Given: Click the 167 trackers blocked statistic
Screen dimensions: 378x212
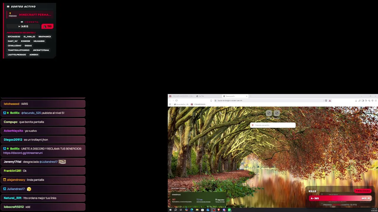Looking at the screenshot, I should (x=182, y=201).
